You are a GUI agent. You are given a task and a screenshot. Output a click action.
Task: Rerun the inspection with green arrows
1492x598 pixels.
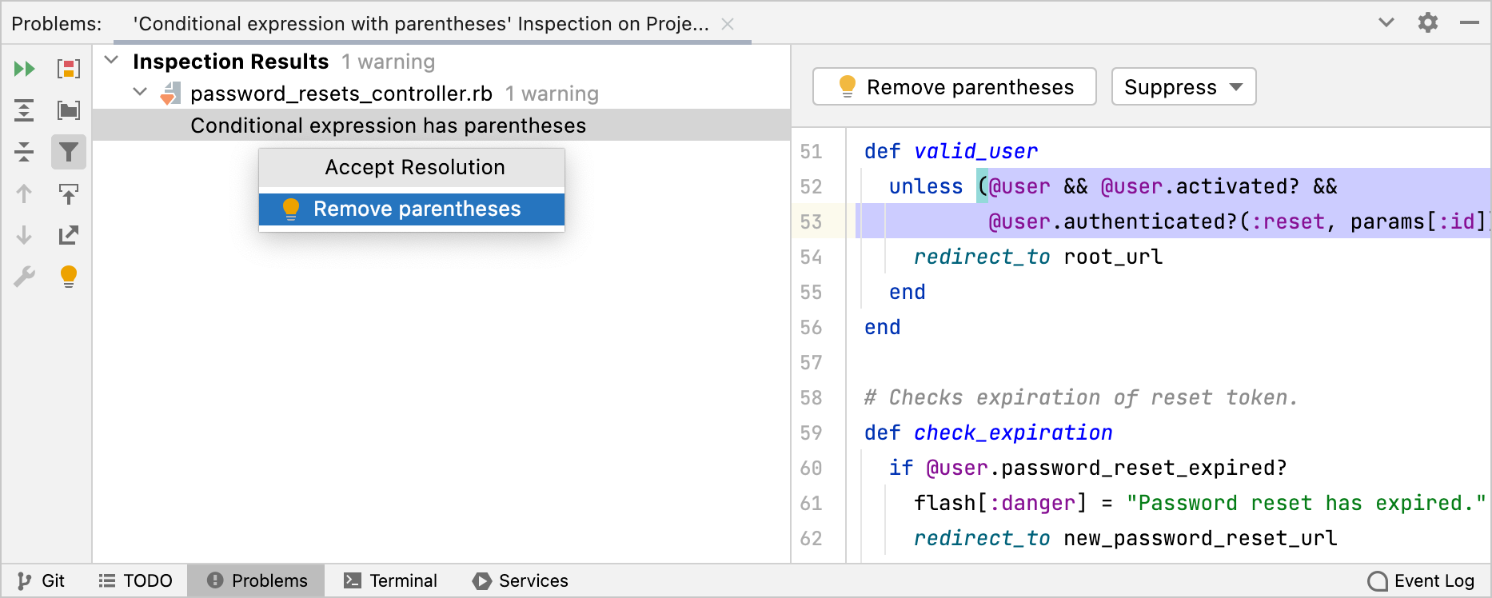point(24,69)
